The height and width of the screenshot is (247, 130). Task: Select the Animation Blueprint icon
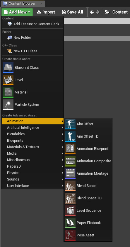70,149
